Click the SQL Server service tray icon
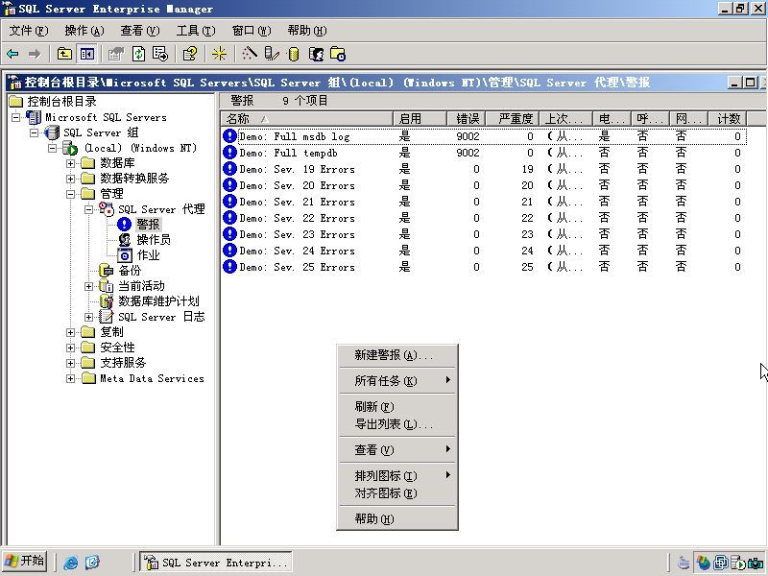Image resolution: width=768 pixels, height=576 pixels. click(x=738, y=564)
